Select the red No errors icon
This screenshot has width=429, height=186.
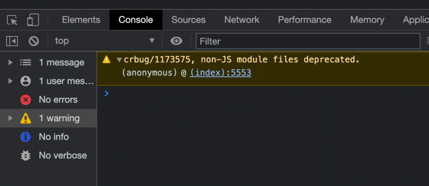26,100
